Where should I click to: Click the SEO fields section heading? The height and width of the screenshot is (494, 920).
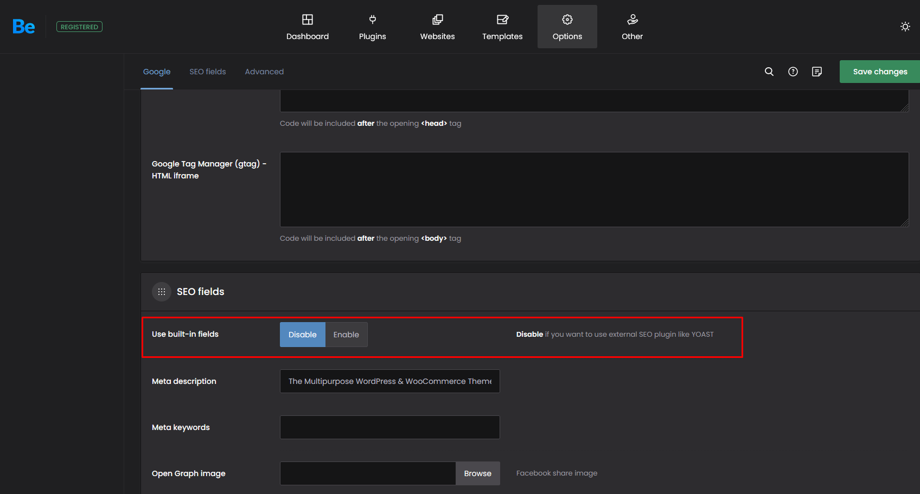point(201,292)
